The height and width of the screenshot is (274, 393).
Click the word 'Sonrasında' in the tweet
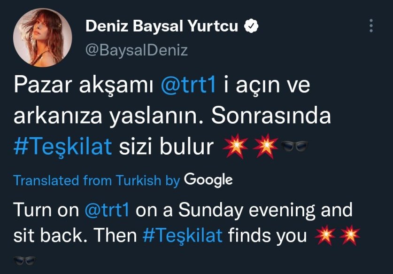271,116
